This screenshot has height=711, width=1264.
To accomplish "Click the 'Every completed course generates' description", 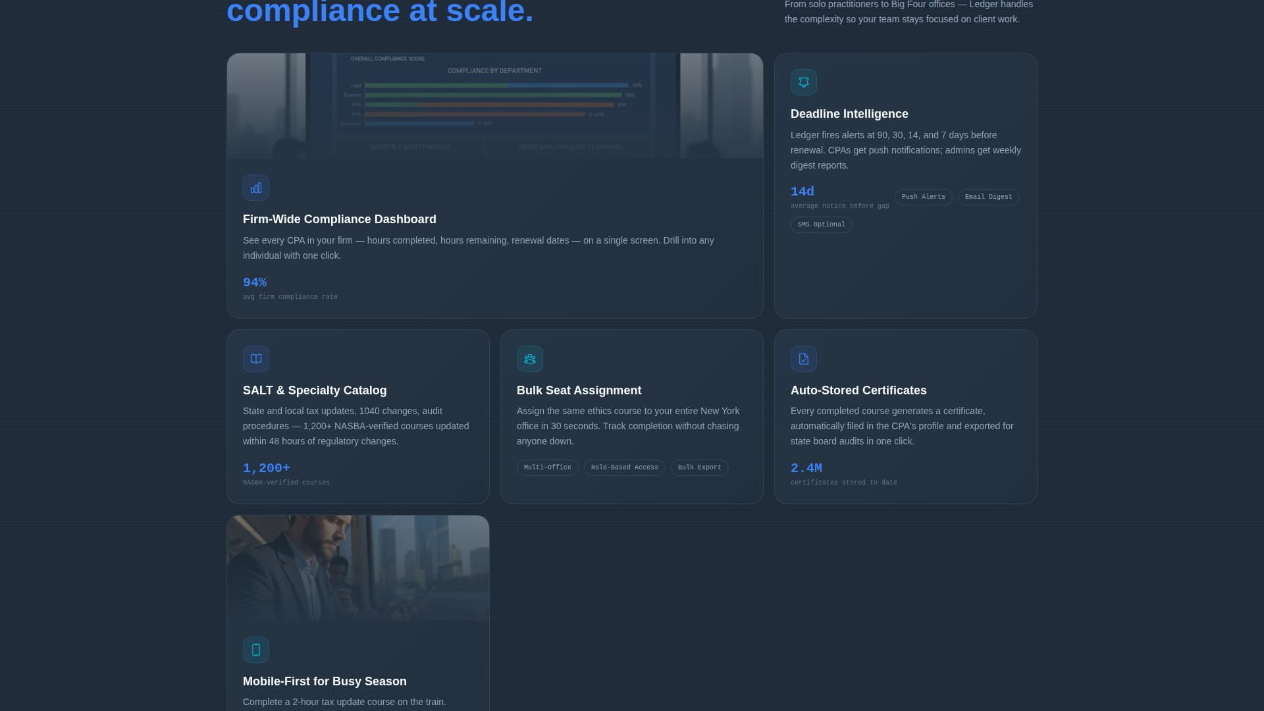I will click(902, 426).
